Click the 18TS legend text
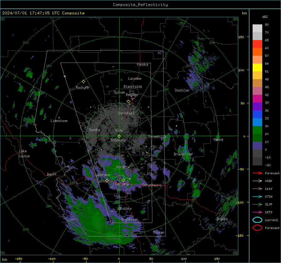The image size is (281, 263). pos(269,212)
